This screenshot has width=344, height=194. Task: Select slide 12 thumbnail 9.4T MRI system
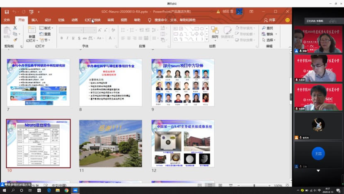[x=183, y=143]
